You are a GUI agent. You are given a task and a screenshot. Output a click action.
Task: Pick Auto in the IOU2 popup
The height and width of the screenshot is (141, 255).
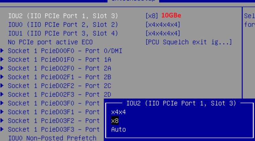[118, 129]
